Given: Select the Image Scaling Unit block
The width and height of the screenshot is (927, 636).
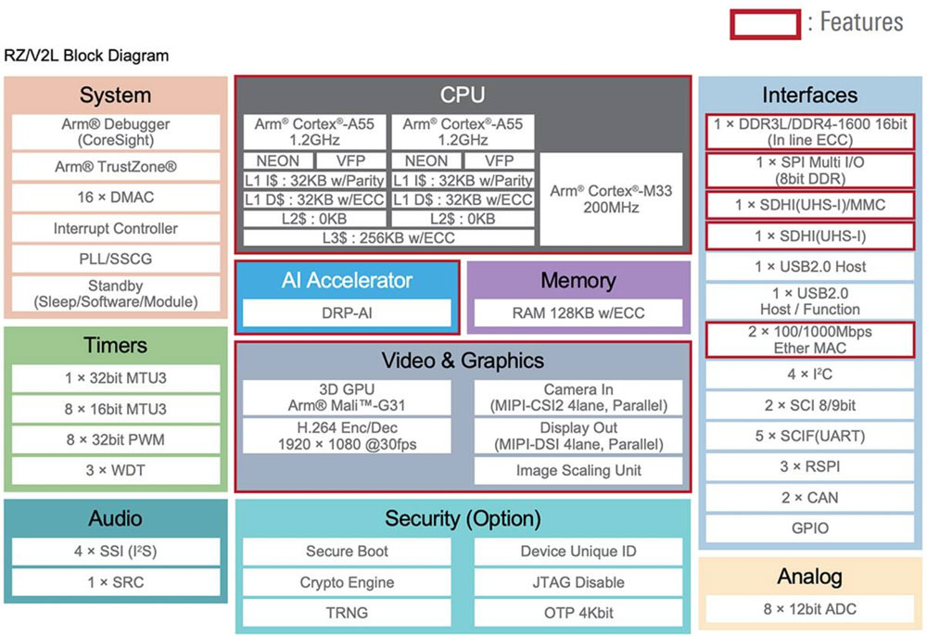Looking at the screenshot, I should coord(578,470).
